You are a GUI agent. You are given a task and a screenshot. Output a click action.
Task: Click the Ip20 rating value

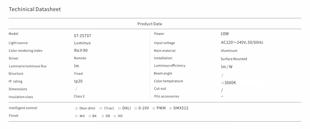(78, 81)
